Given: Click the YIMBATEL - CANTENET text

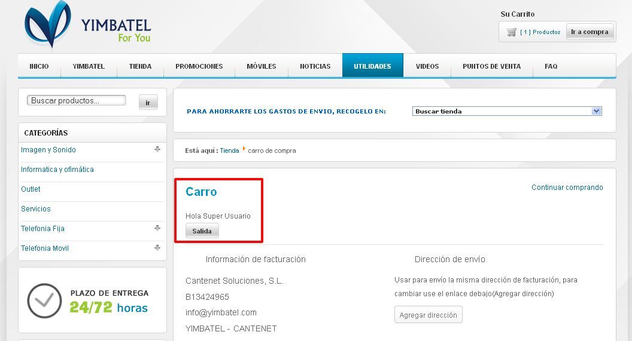Looking at the screenshot, I should click(231, 328).
